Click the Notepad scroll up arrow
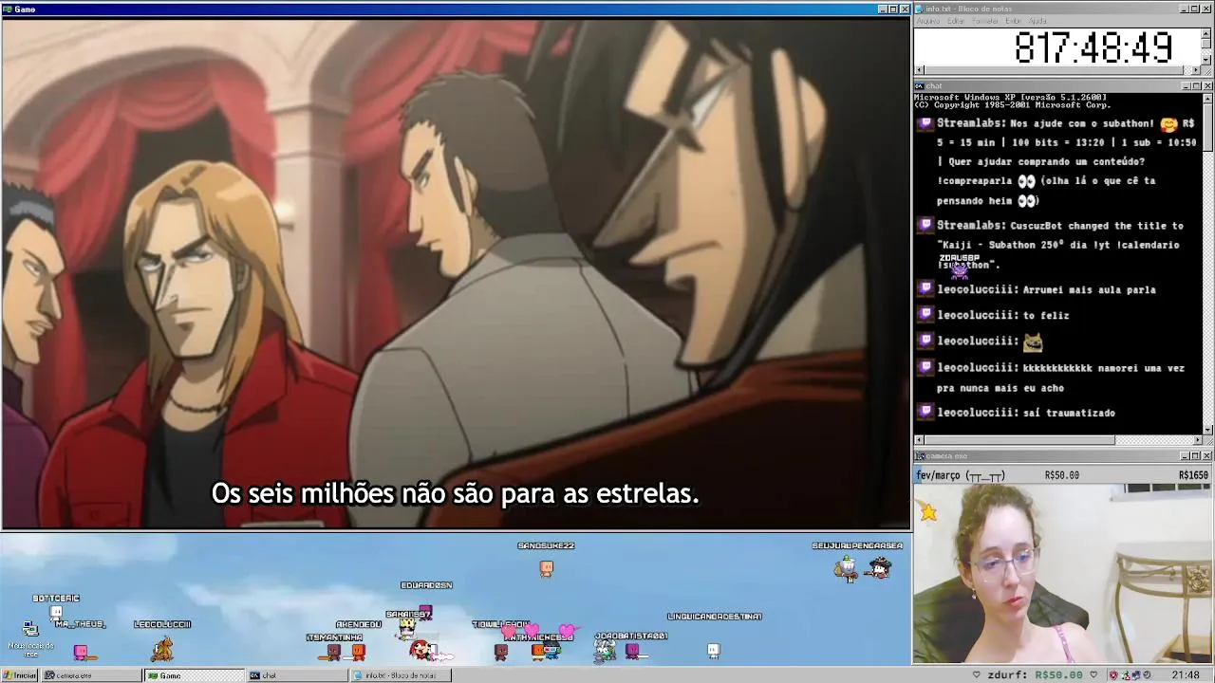This screenshot has height=683, width=1215. 1206,32
